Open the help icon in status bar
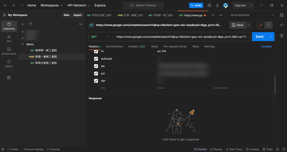The width and height of the screenshot is (287, 152). tap(284, 149)
